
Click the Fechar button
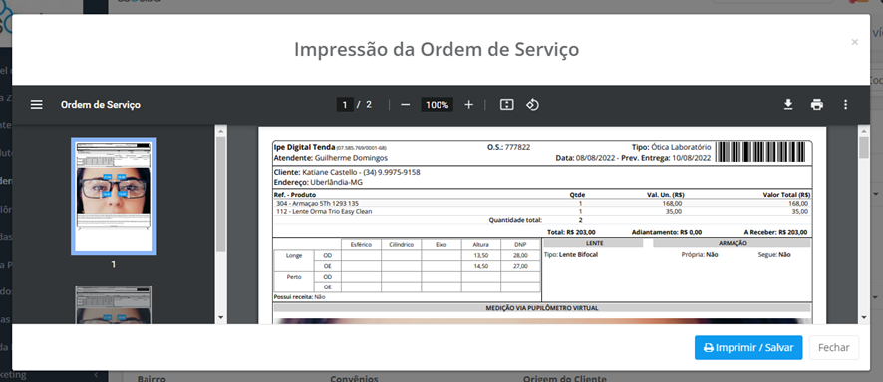pos(834,348)
